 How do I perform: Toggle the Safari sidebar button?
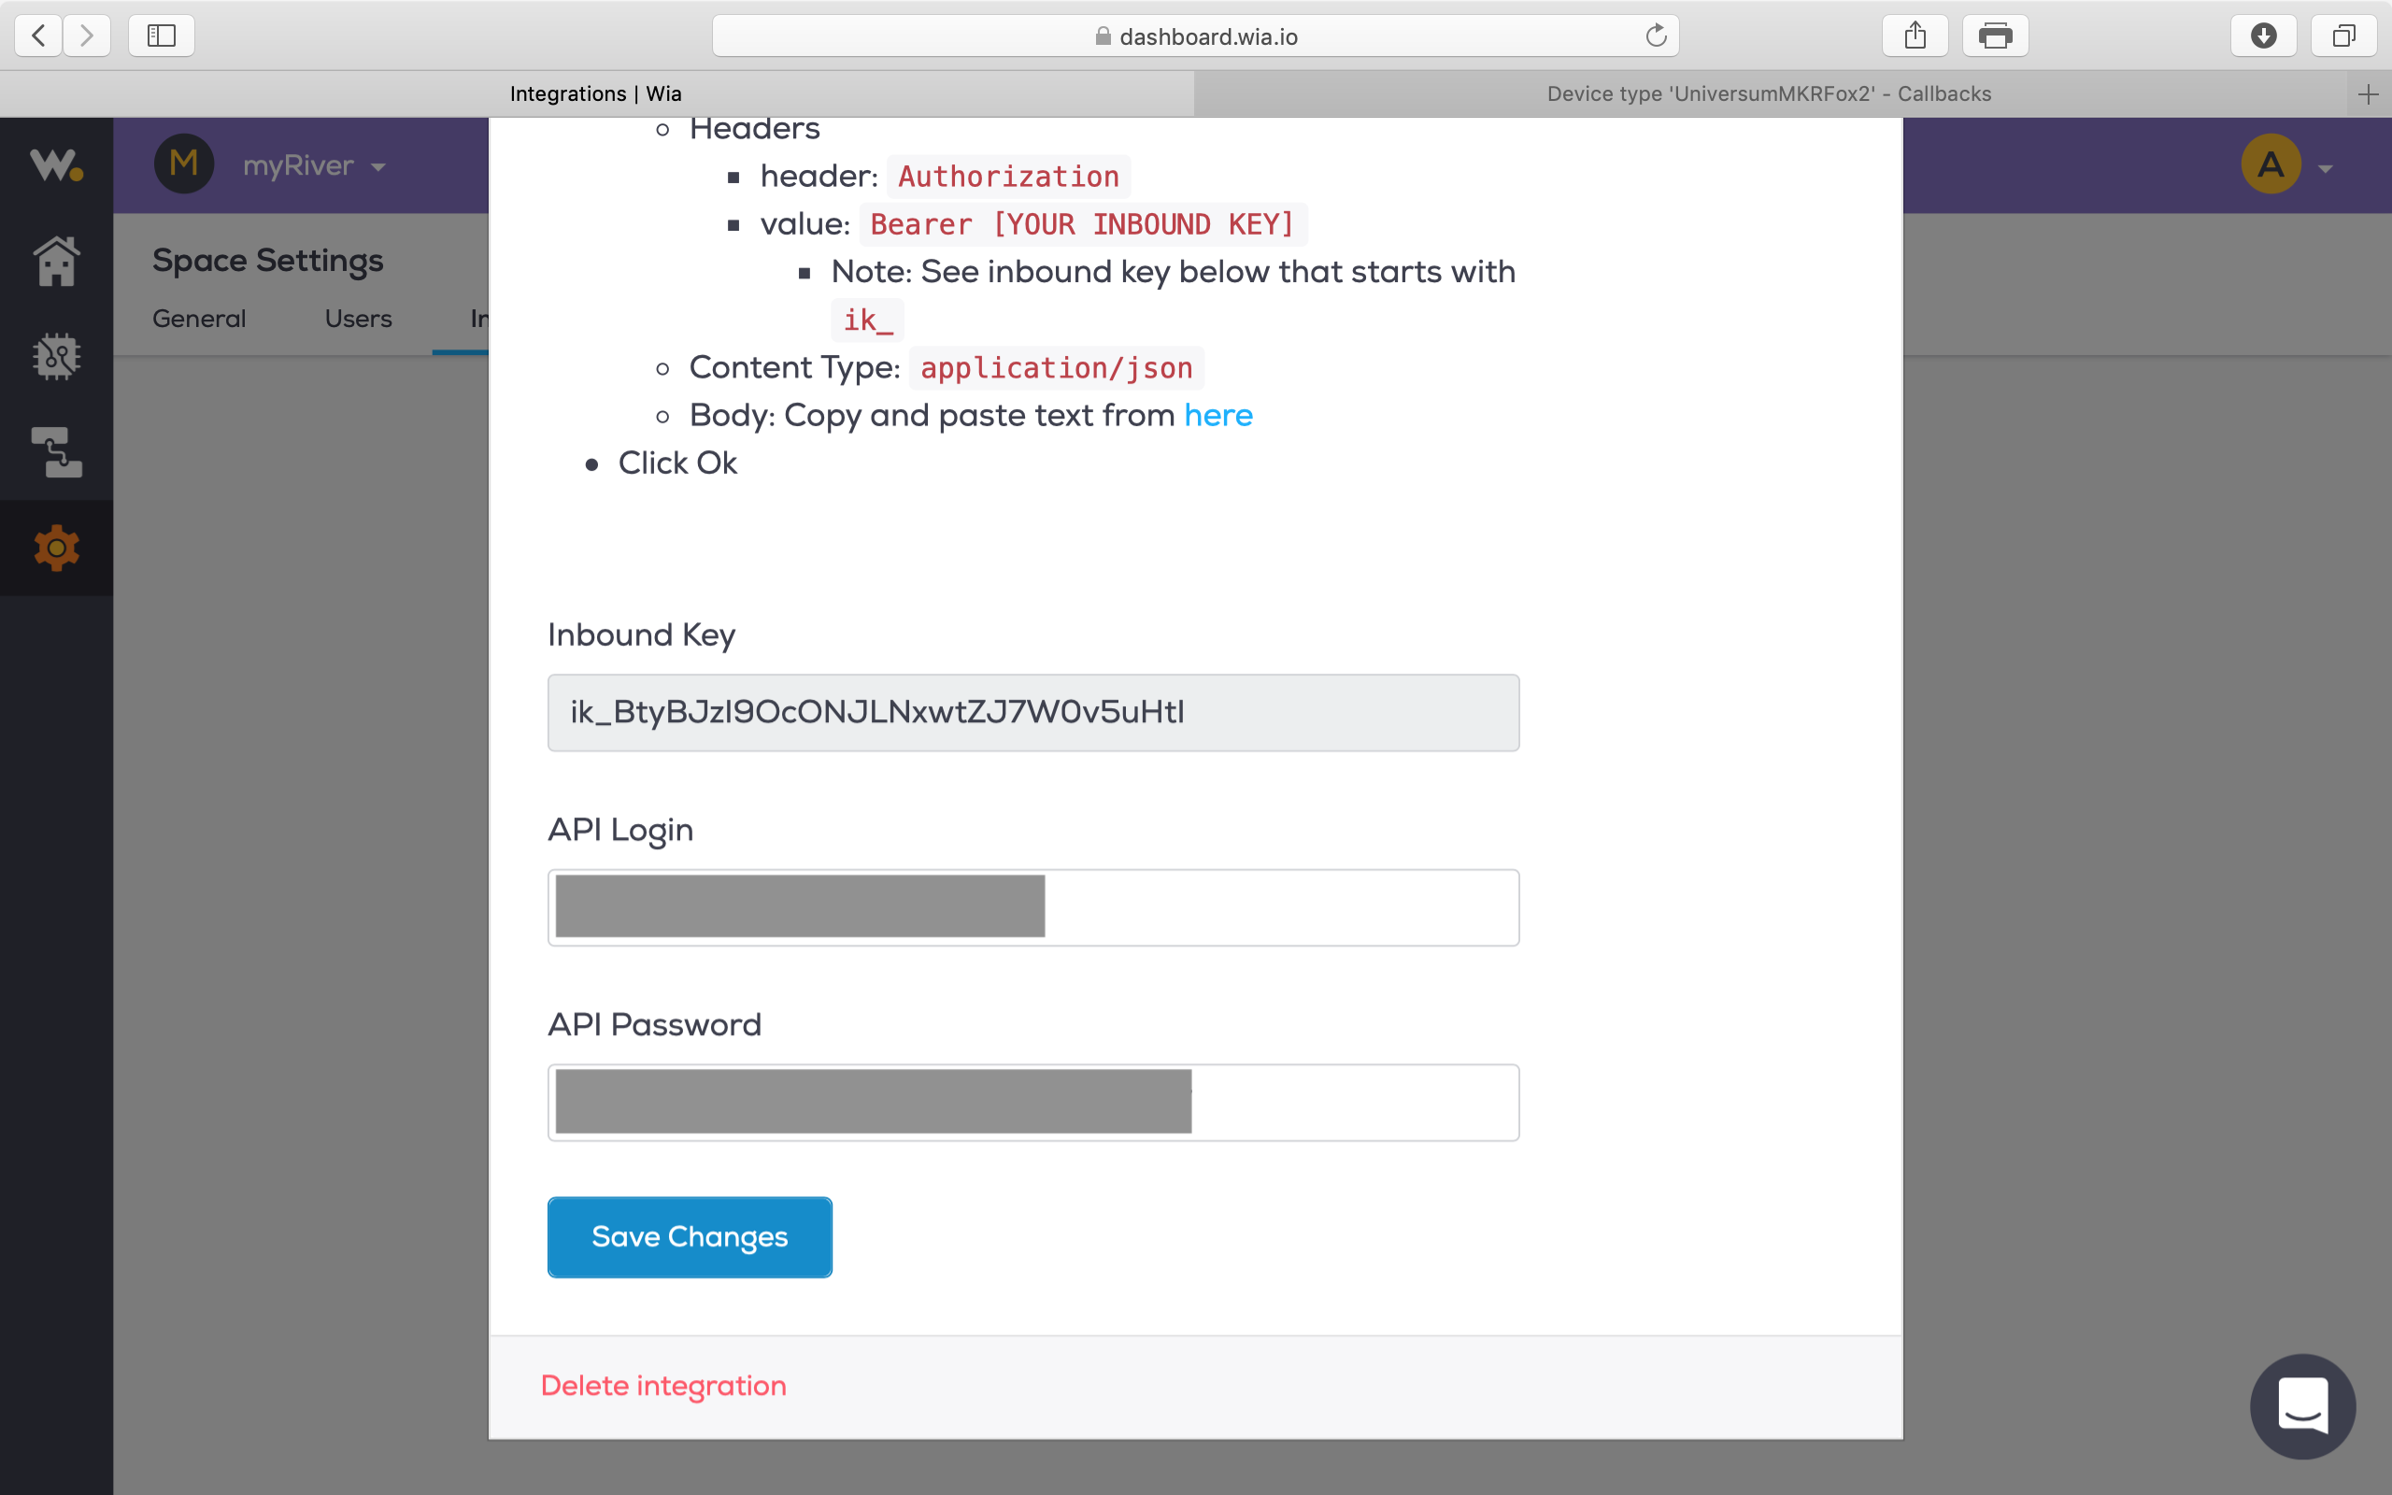click(x=161, y=36)
